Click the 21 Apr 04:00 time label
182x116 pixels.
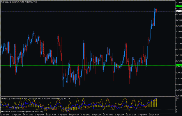pyautogui.click(x=108, y=115)
